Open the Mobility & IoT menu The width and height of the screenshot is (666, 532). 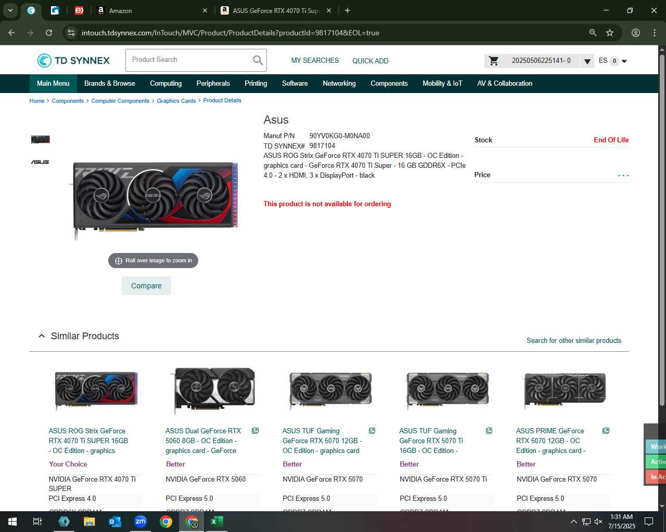(442, 84)
